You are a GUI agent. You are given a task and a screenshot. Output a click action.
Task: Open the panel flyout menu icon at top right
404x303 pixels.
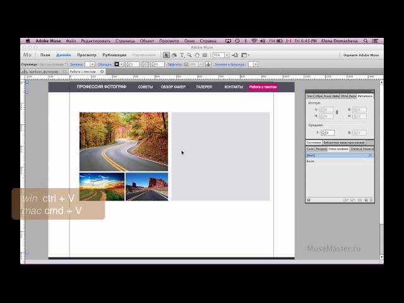click(x=372, y=92)
